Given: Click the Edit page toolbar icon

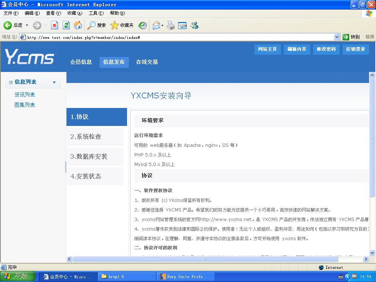Looking at the screenshot, I should (182, 25).
